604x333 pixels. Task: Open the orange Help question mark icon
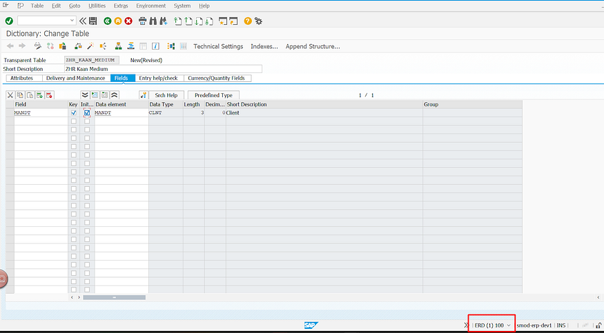[248, 21]
